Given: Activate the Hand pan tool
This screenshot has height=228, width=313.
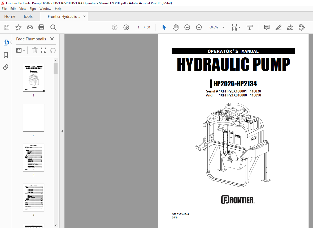Looking at the screenshot, I should point(175,27).
